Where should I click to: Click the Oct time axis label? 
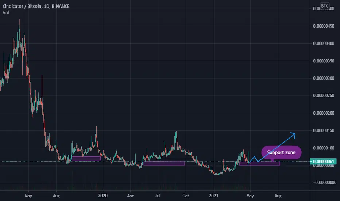click(x=186, y=196)
